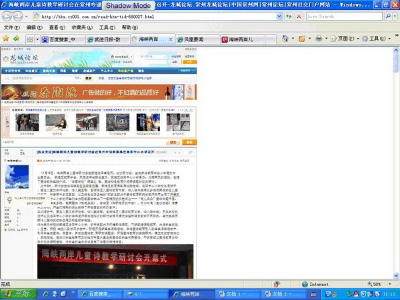
Task: Open the 页面(P) command bar menu
Action: pyautogui.click(x=345, y=39)
